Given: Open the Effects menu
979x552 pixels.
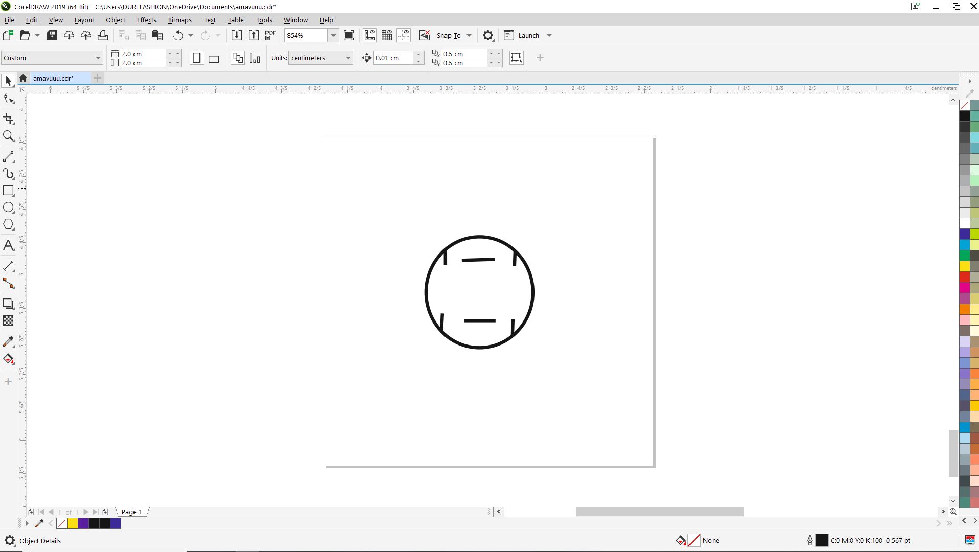Looking at the screenshot, I should tap(146, 20).
